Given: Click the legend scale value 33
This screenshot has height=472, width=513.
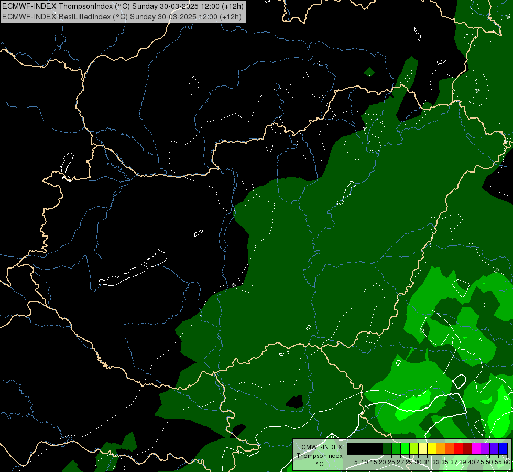Looking at the screenshot, I should tap(436, 462).
